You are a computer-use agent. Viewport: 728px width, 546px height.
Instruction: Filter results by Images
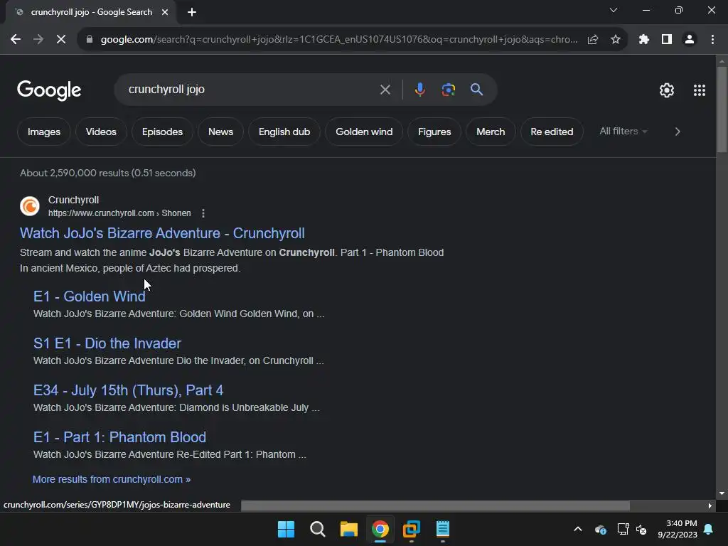(x=44, y=132)
